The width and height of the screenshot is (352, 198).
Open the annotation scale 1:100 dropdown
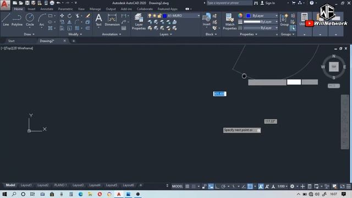282,186
